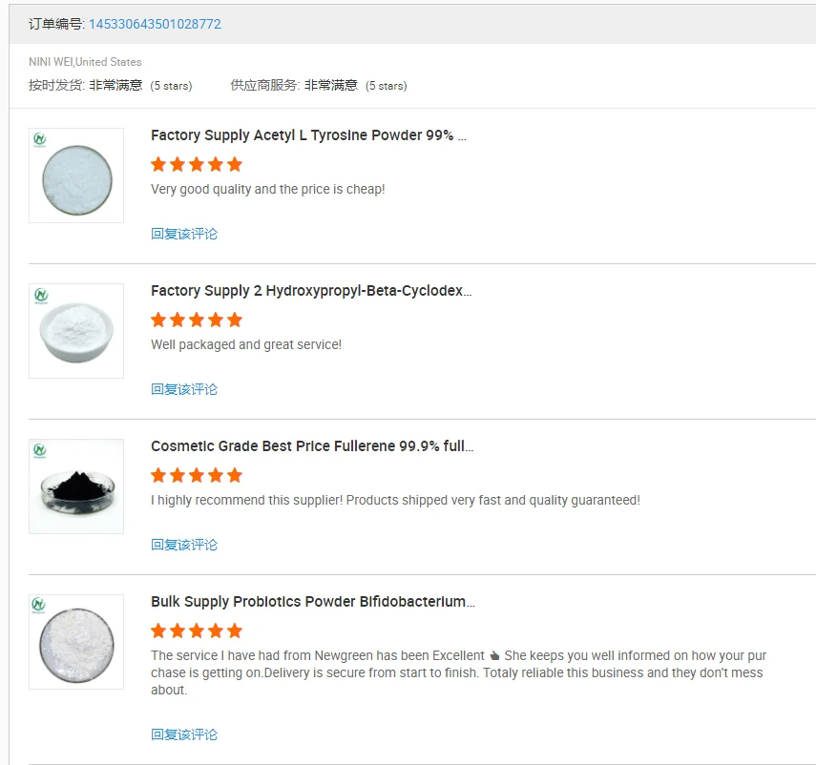Open the 2 Hydroxypropyl-Beta-Cyclodextrin product title
The width and height of the screenshot is (816, 765).
[311, 291]
